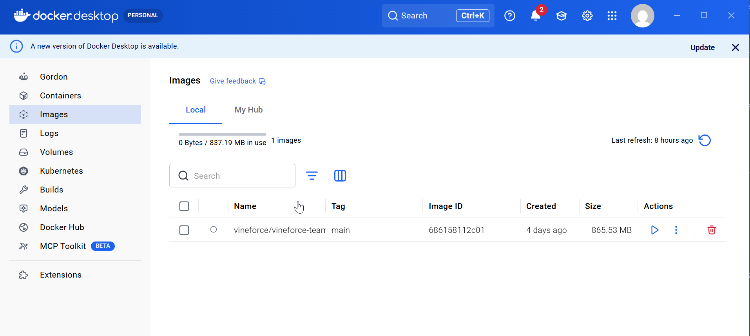The width and height of the screenshot is (750, 336).
Task: Click 'Last refresh: 8 hours ago' text
Action: click(x=652, y=140)
